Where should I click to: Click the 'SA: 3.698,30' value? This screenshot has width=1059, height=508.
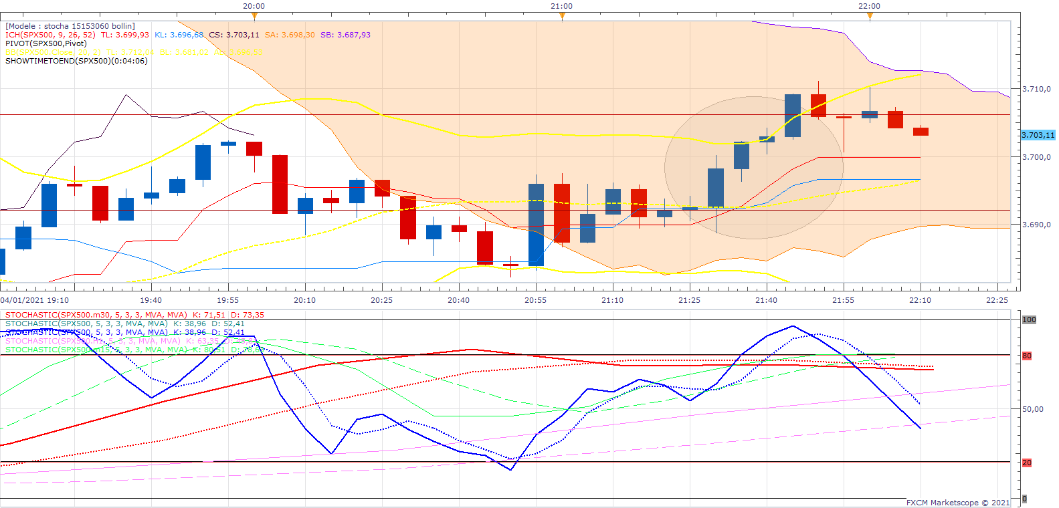pos(290,35)
